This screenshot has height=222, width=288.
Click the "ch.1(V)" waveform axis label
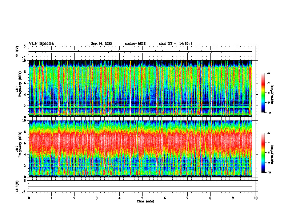coord(17,52)
